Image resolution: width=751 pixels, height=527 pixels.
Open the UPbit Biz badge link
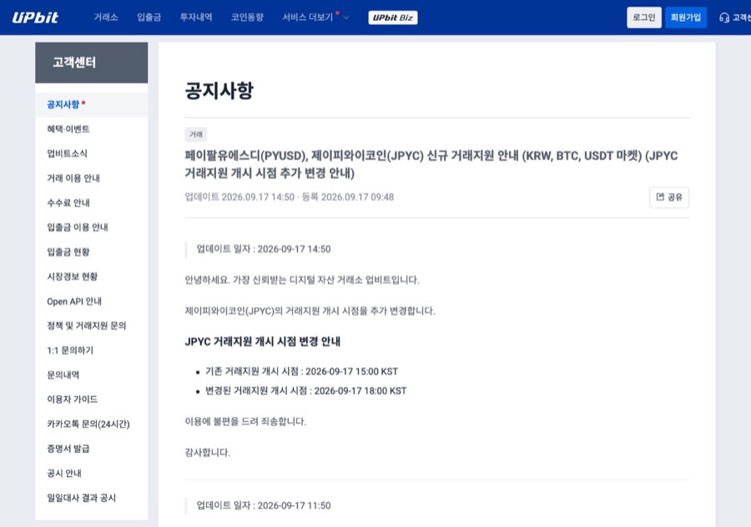(393, 18)
